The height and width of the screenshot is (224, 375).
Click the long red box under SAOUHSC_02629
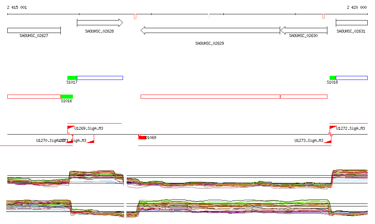210,96
